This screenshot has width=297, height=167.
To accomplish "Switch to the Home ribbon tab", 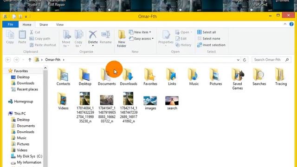I will pyautogui.click(x=27, y=25).
